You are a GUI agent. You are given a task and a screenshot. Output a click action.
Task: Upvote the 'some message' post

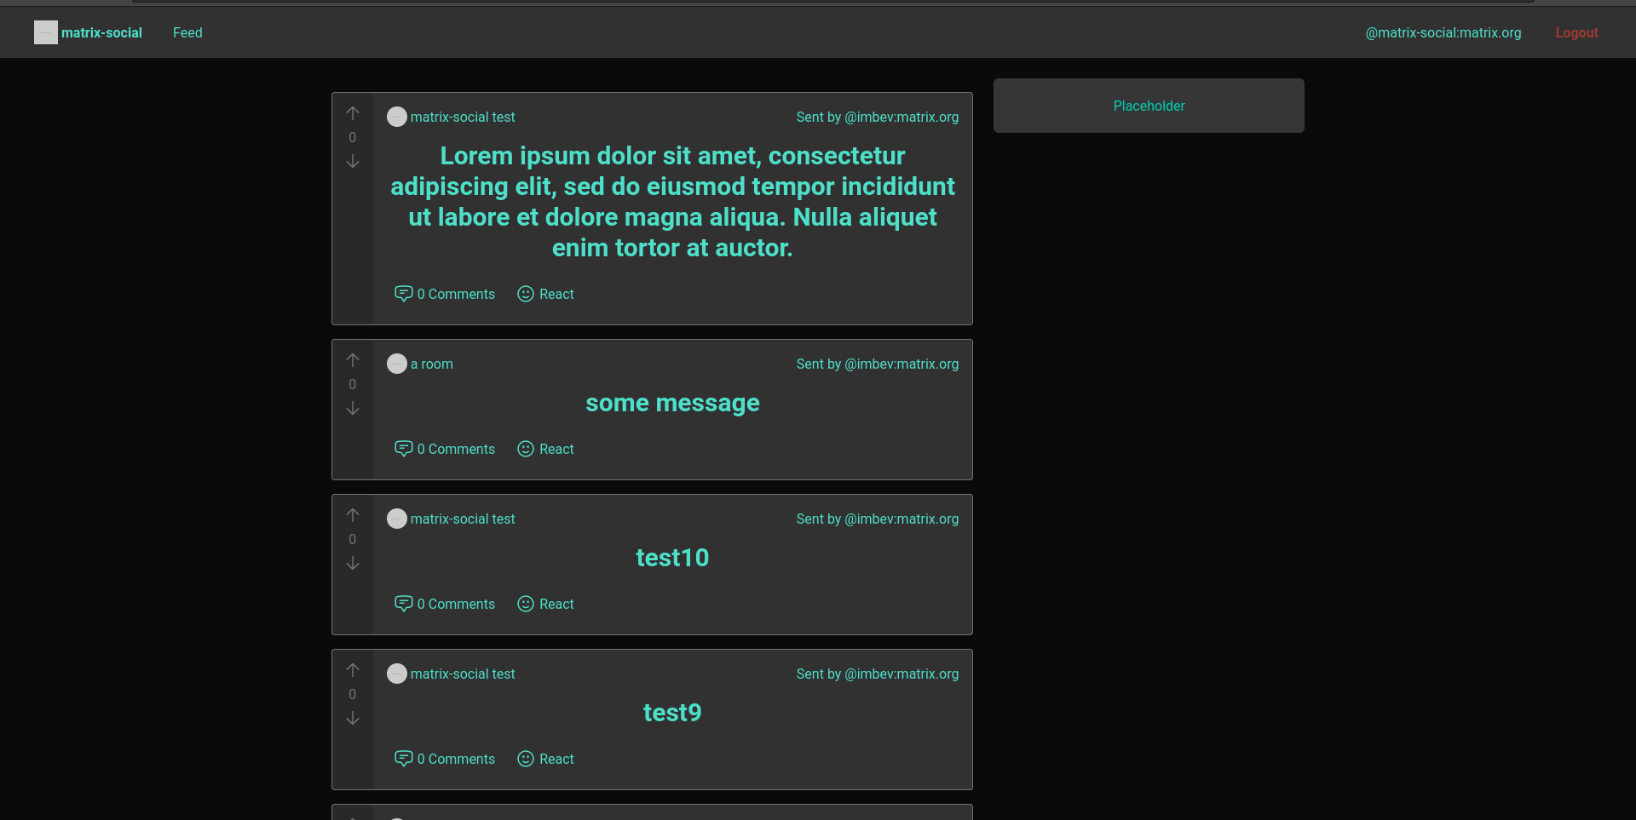[353, 360]
